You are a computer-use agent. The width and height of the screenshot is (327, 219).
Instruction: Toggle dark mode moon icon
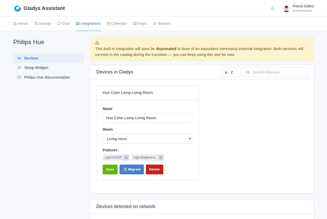coord(273,9)
